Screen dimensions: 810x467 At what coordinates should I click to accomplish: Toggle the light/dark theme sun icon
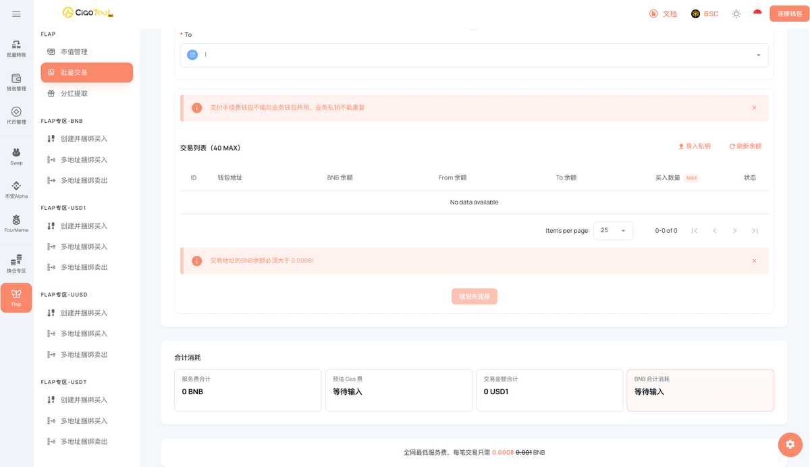tap(736, 13)
